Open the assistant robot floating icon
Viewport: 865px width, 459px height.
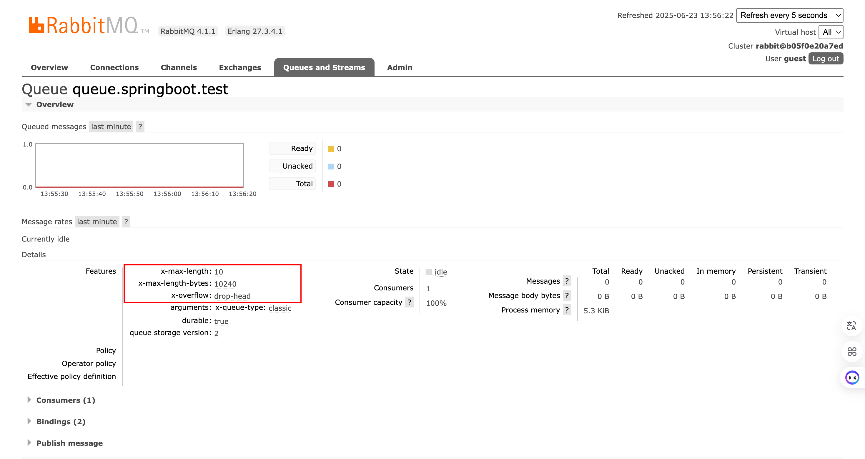[852, 377]
